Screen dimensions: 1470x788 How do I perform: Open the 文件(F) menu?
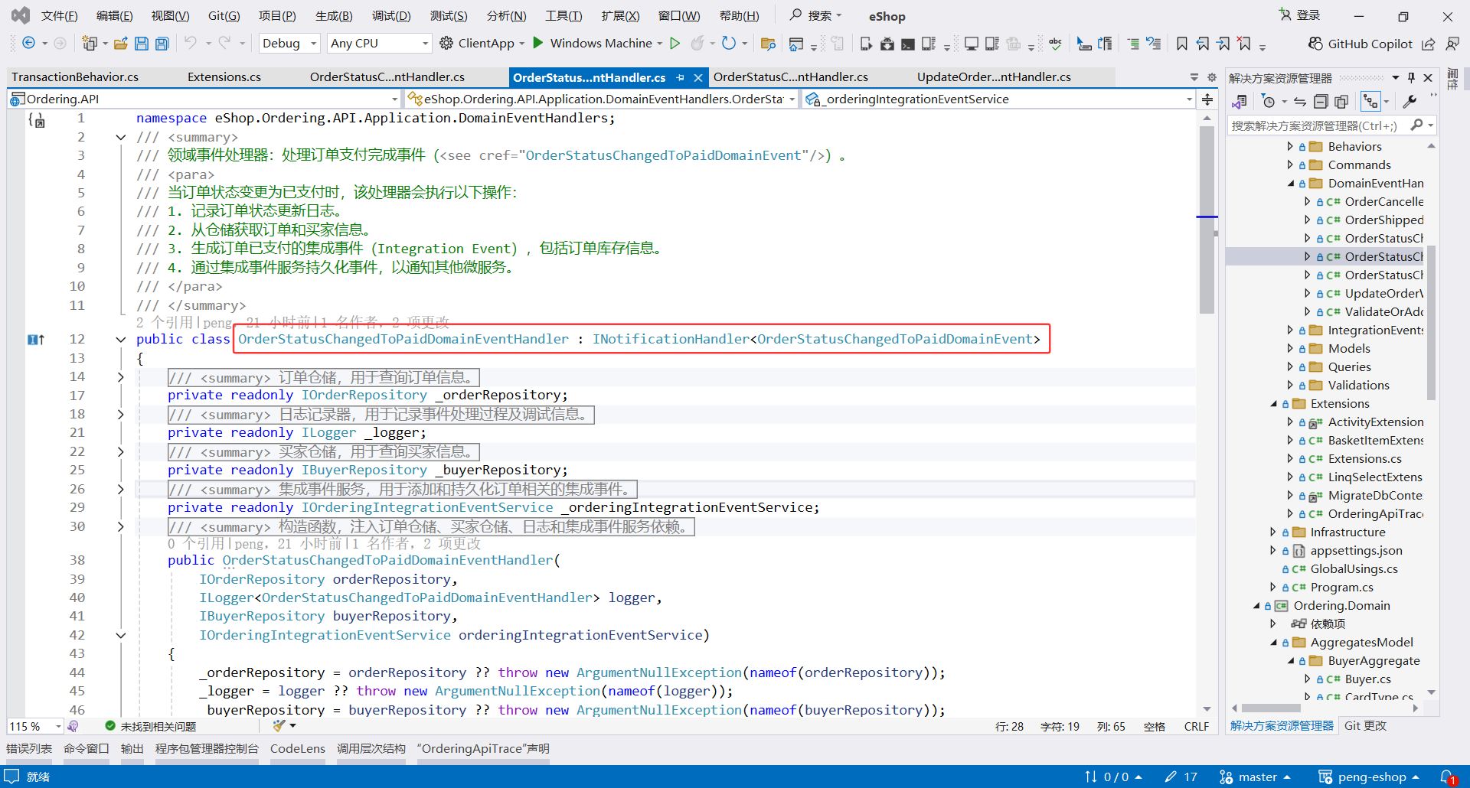[x=60, y=16]
